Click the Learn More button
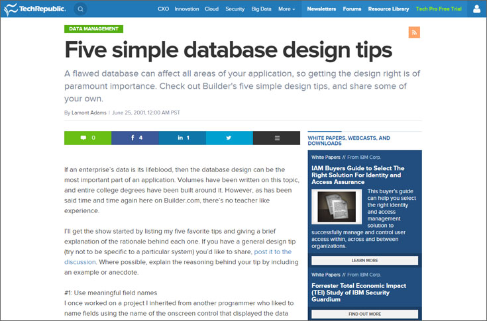 click(x=364, y=261)
